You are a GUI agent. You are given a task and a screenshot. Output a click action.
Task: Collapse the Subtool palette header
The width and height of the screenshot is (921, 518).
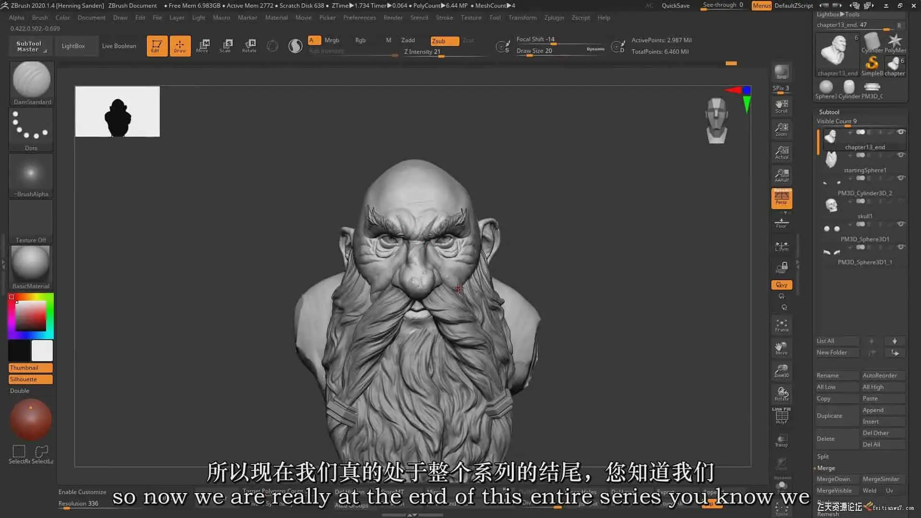coord(829,112)
